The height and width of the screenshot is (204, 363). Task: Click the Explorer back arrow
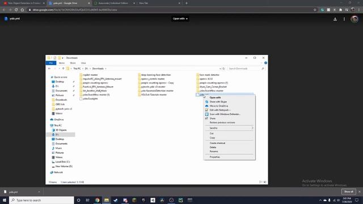pyautogui.click(x=49, y=69)
